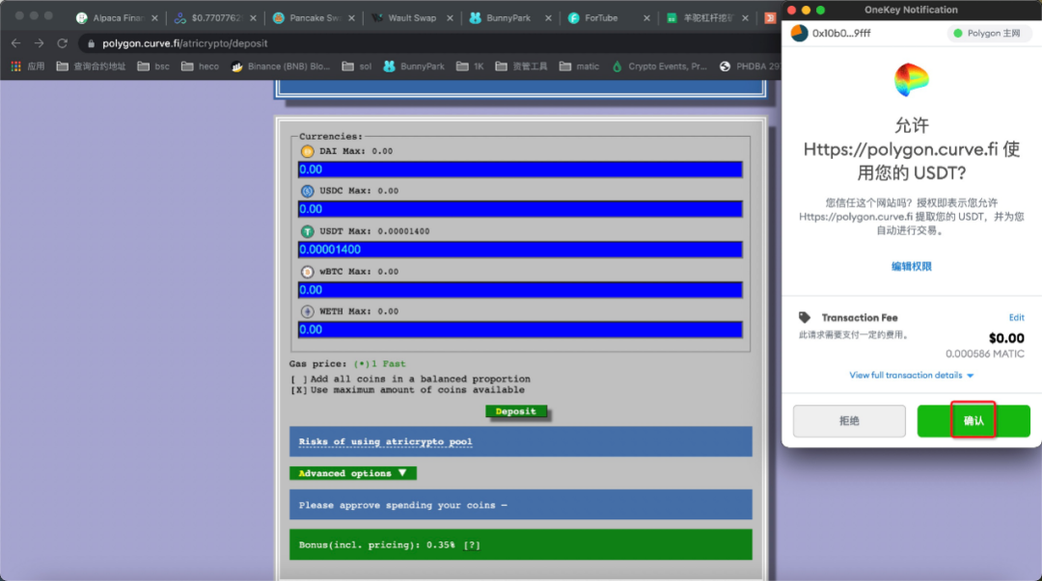Expand Advanced options dropdown

(352, 473)
